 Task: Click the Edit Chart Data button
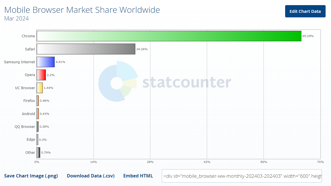point(305,11)
